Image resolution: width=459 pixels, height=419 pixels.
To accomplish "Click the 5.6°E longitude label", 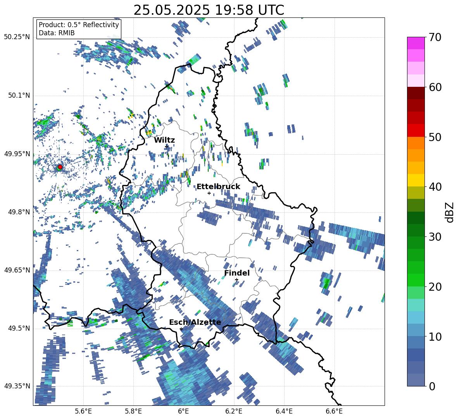I will [83, 411].
